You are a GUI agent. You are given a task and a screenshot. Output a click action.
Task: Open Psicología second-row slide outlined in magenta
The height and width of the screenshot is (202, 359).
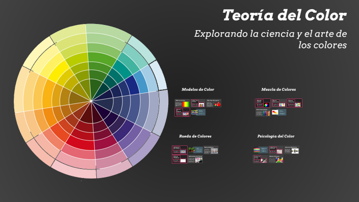260,159
